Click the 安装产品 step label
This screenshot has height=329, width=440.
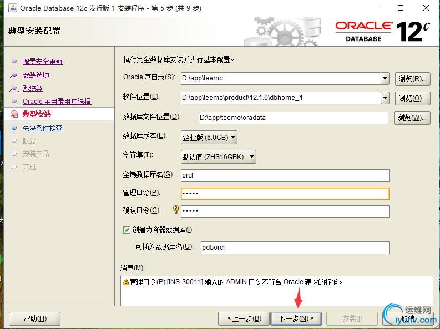tap(36, 154)
